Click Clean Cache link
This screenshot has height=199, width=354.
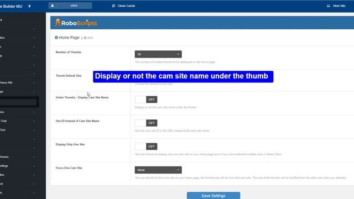[126, 6]
